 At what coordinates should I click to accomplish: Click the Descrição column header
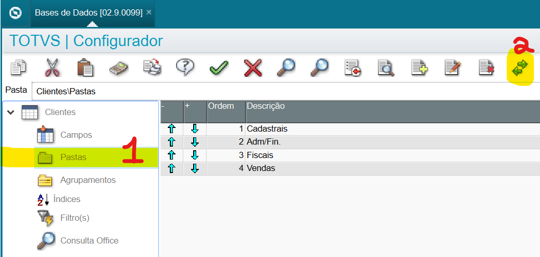click(392, 112)
